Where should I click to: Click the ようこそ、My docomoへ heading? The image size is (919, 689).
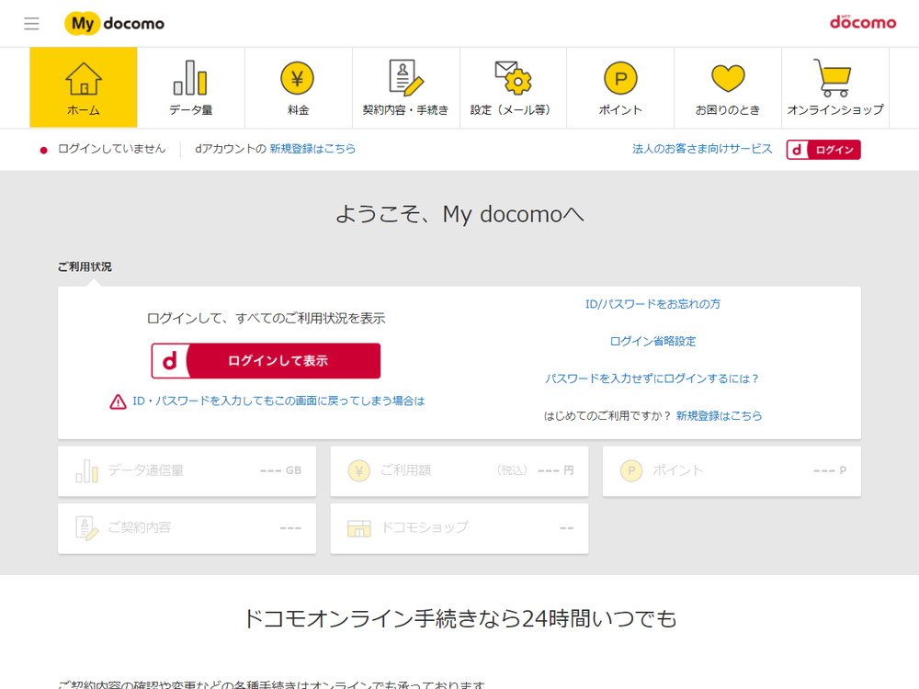[x=459, y=214]
